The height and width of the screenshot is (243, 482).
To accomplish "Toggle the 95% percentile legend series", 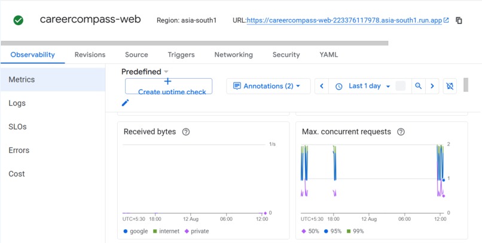I will click(x=332, y=231).
